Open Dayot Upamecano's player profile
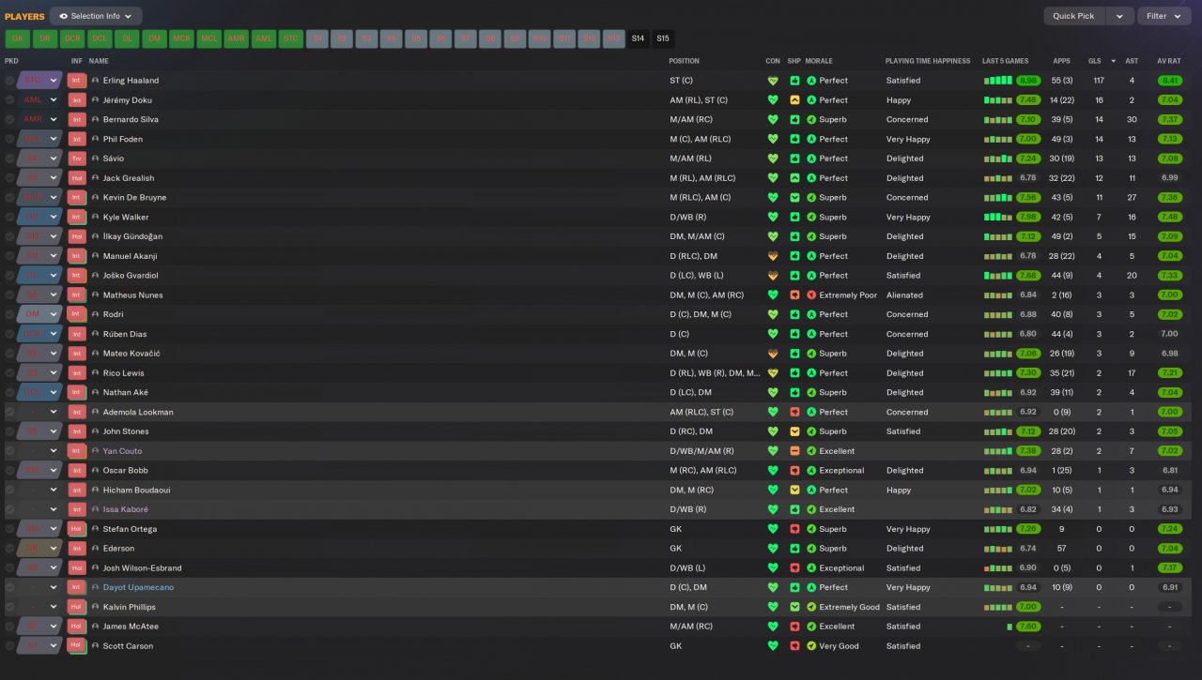The height and width of the screenshot is (680, 1202). coord(138,587)
